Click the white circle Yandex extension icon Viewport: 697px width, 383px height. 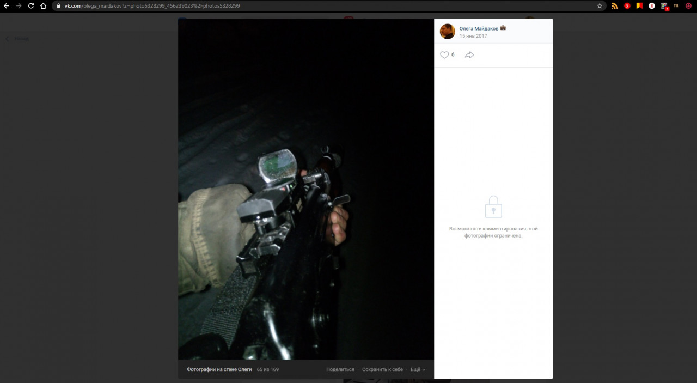point(652,6)
